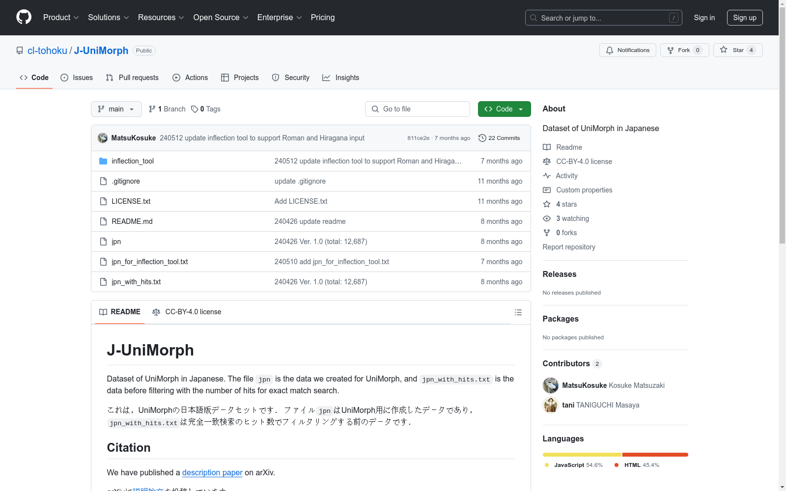Viewport: 786px width, 491px height.
Task: Click the file icon beside LICENSE.txt
Action: [x=103, y=201]
